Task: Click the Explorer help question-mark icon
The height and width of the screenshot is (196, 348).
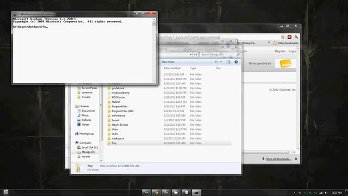Action: pos(236,62)
